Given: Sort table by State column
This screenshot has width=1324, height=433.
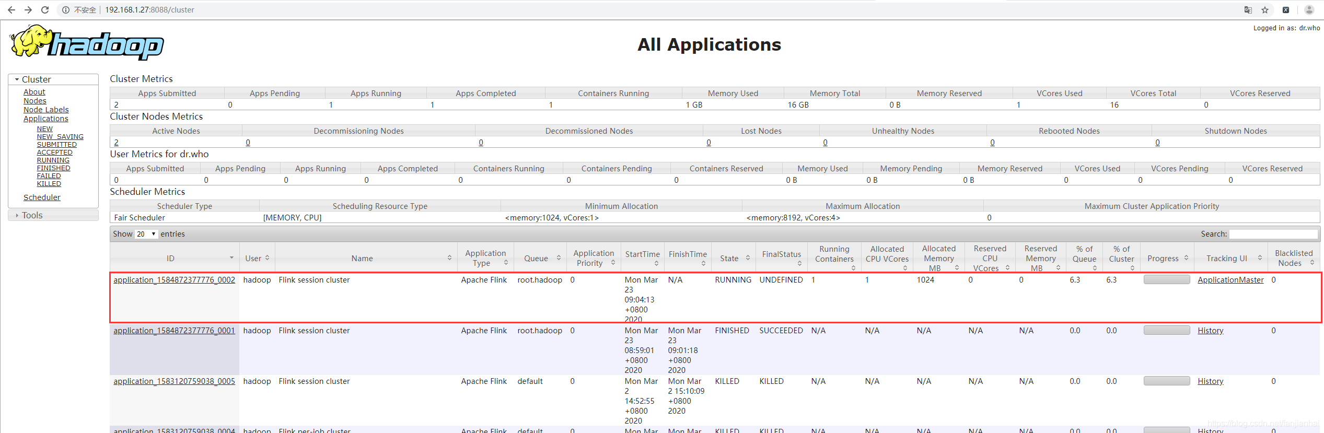Looking at the screenshot, I should tap(734, 258).
